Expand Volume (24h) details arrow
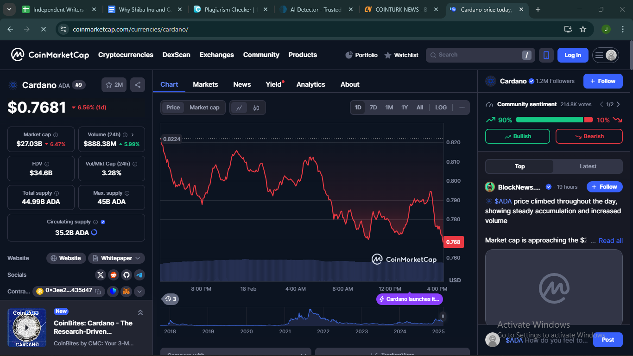 click(133, 135)
